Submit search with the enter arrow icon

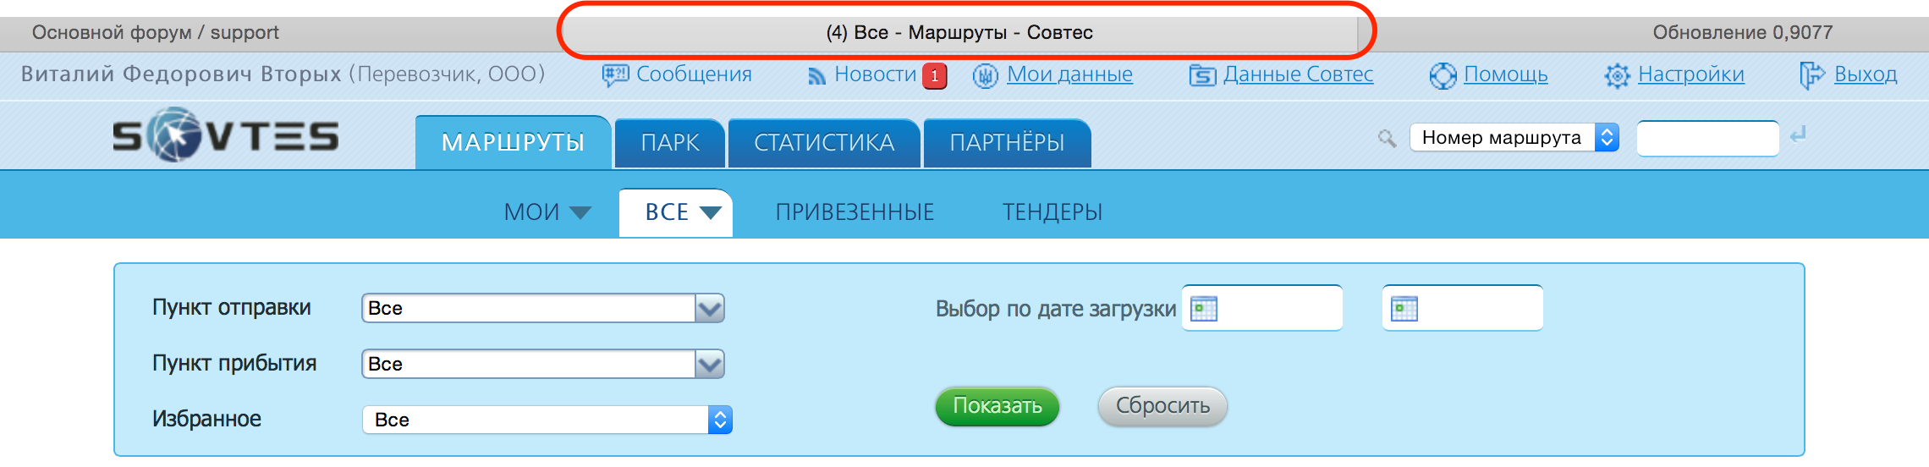1798,135
